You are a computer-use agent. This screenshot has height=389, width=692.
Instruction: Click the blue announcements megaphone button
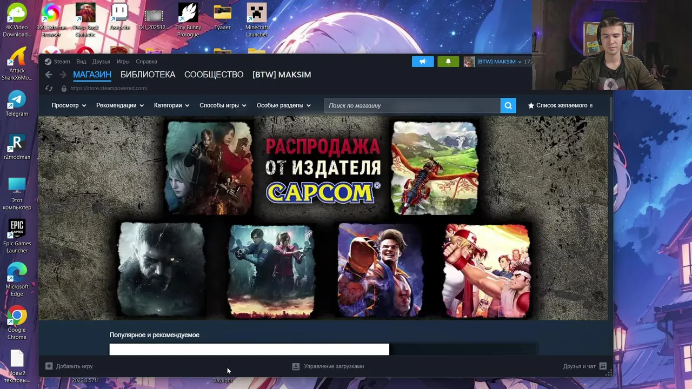(423, 62)
